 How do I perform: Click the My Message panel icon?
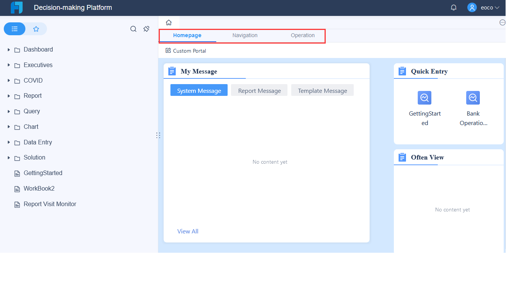click(x=172, y=71)
